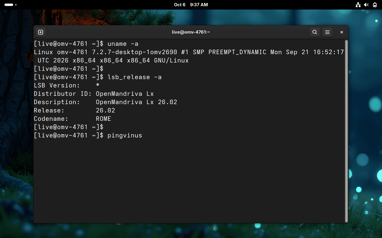Viewport: 382px width, 238px height.
Task: Click the 'Codename:' label
Action: [51, 119]
